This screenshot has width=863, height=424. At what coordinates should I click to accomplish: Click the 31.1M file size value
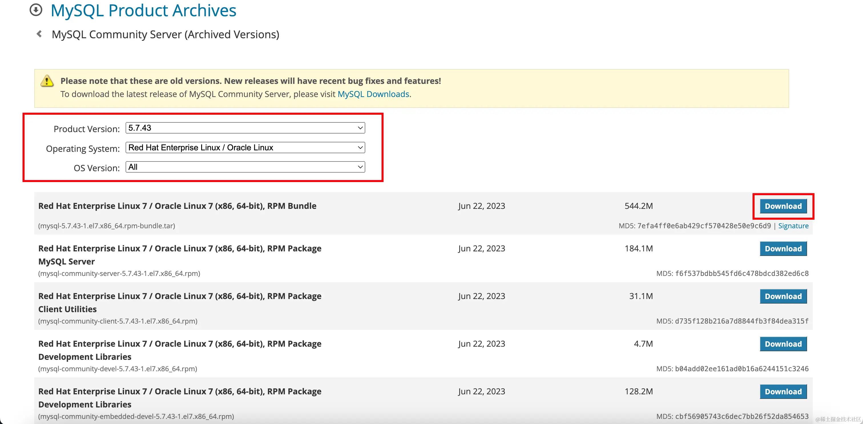click(x=641, y=296)
